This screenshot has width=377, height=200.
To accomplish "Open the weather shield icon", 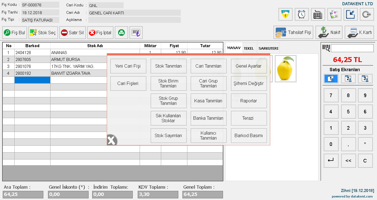I will [x=286, y=14].
